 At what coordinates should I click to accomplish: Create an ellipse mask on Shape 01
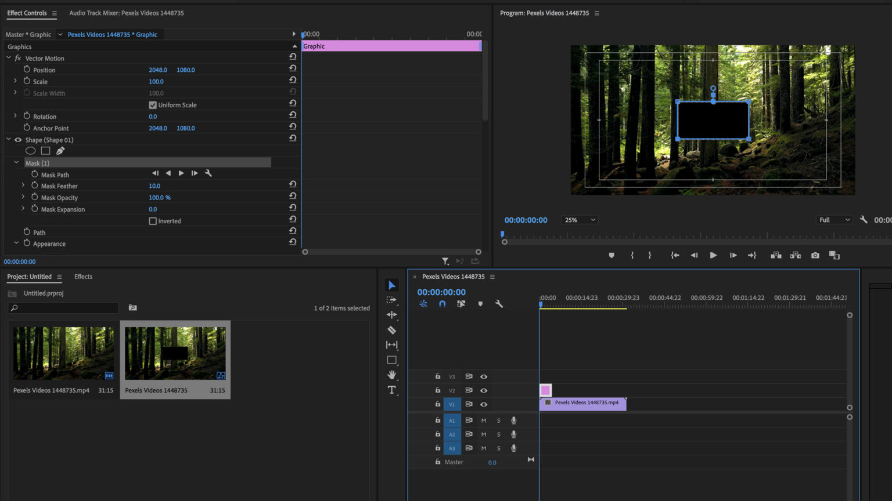[x=30, y=150]
